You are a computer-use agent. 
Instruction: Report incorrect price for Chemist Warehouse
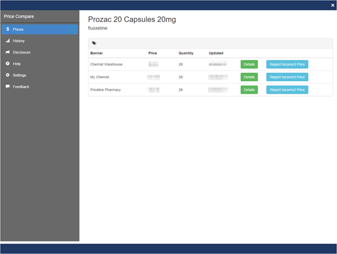[x=287, y=64]
